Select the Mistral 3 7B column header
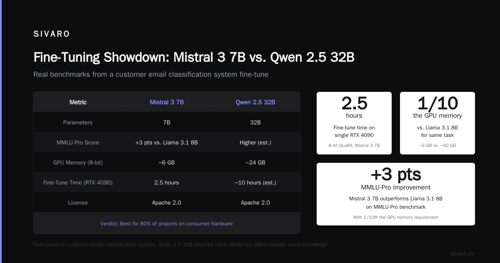 (167, 102)
